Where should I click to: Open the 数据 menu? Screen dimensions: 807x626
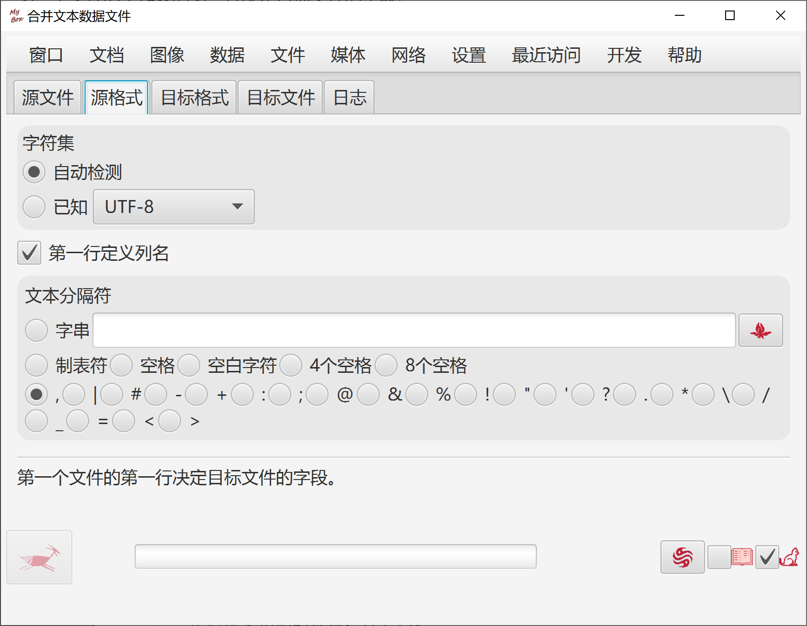click(x=227, y=55)
